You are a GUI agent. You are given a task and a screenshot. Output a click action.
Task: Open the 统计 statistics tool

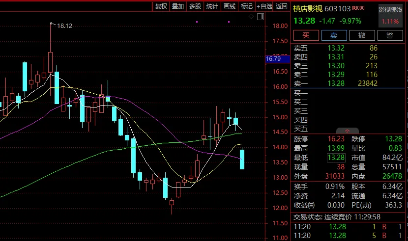(x=212, y=6)
